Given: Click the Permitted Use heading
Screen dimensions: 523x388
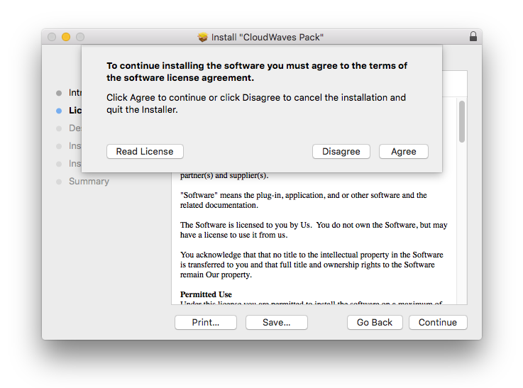Looking at the screenshot, I should click(x=206, y=294).
